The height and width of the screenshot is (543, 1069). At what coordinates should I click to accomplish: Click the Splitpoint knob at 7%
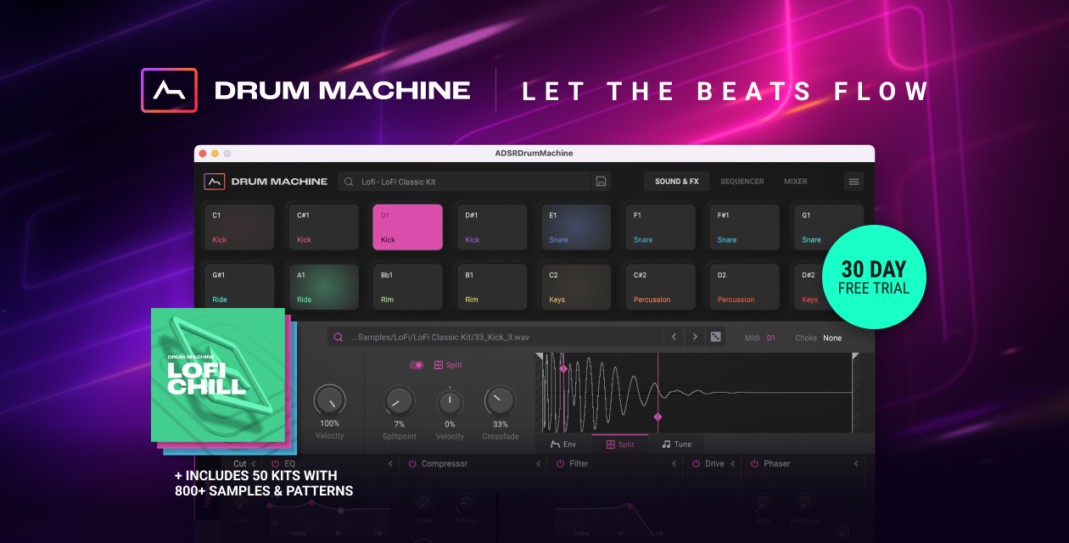click(x=399, y=400)
